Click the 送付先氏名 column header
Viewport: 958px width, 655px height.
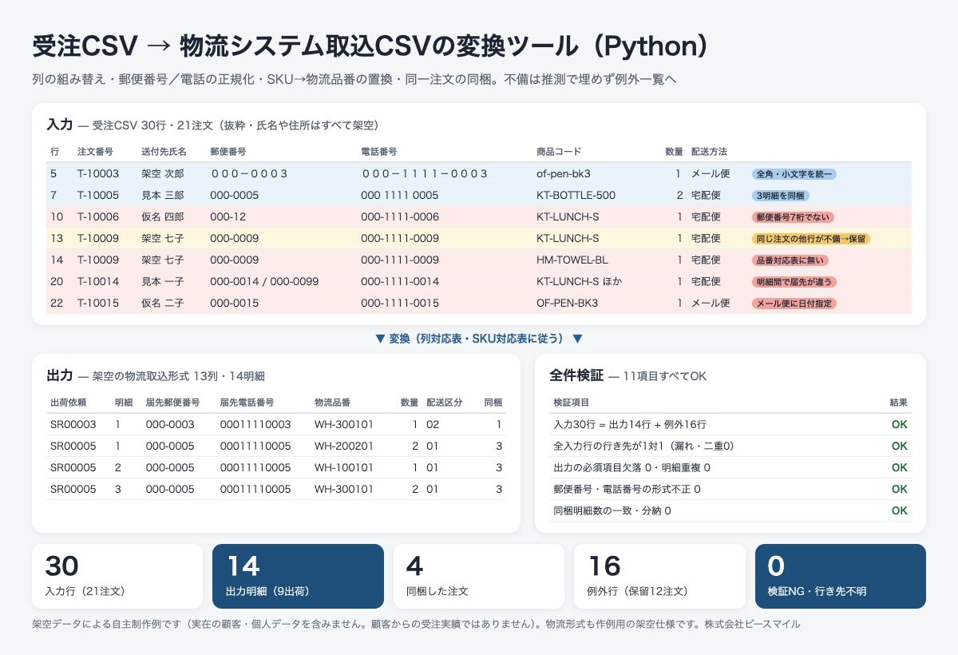point(164,151)
